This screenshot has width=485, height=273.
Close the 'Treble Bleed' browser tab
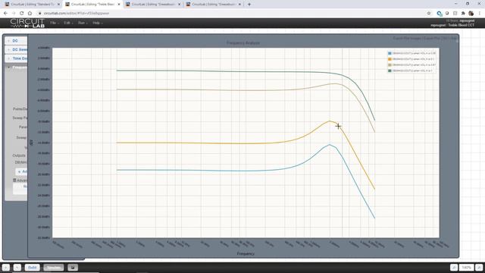pyautogui.click(x=119, y=5)
